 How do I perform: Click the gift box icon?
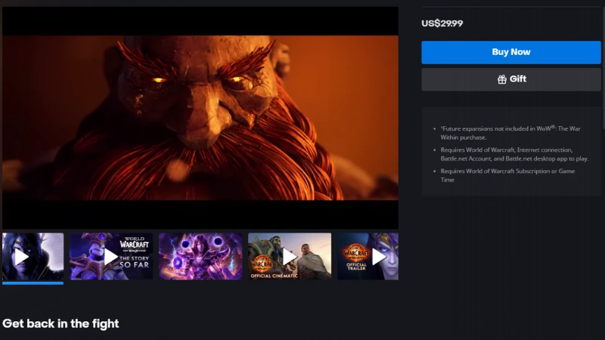502,79
